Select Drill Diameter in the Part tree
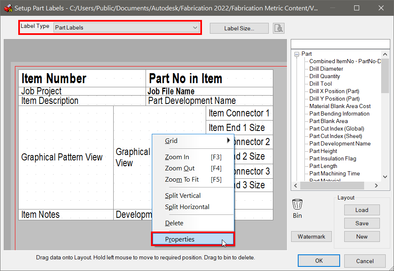 tap(326, 69)
